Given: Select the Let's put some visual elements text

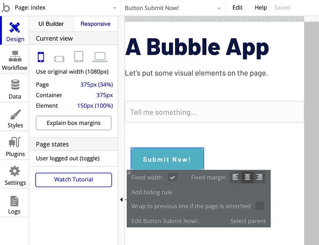Looking at the screenshot, I should click(x=196, y=73).
